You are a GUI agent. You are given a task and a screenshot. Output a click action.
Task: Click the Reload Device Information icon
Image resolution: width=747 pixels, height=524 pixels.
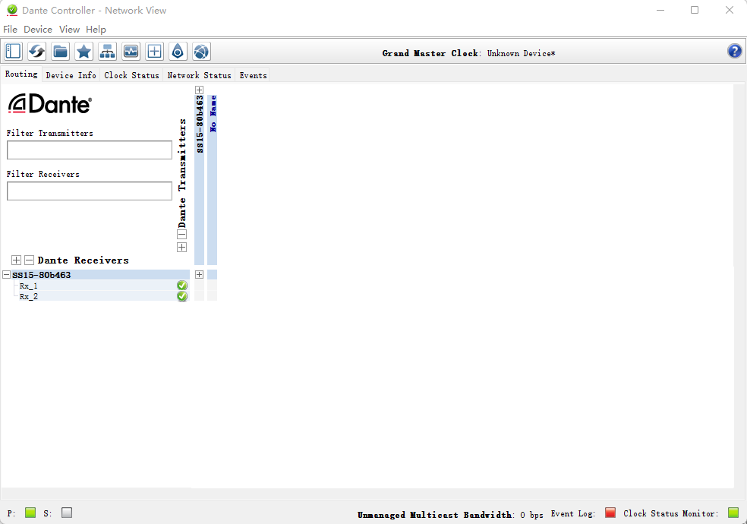36,52
